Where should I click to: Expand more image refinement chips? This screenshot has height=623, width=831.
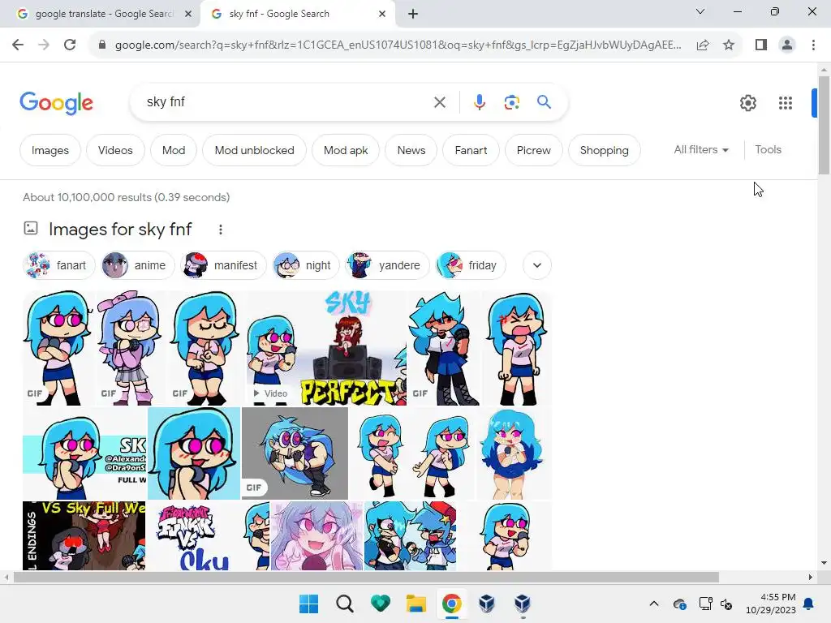pos(537,265)
